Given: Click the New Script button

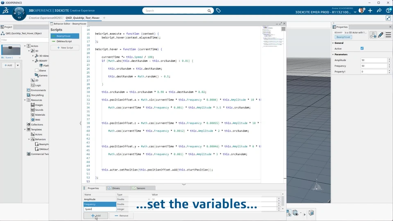Looking at the screenshot, I should [x=65, y=48].
